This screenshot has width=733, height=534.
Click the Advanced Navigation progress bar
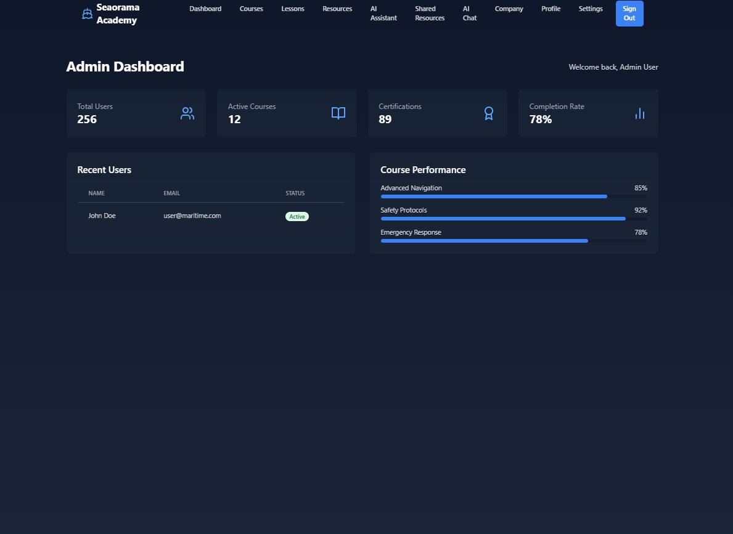pyautogui.click(x=514, y=196)
